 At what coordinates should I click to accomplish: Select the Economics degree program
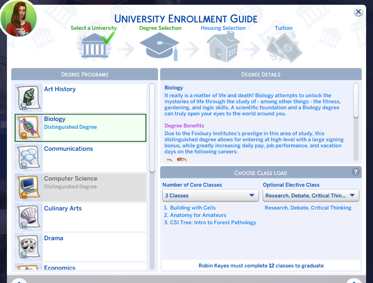click(81, 266)
